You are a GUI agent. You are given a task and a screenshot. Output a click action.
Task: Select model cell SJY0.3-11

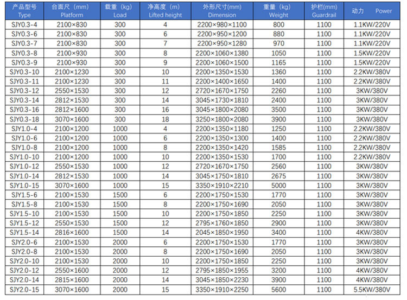coord(24,81)
